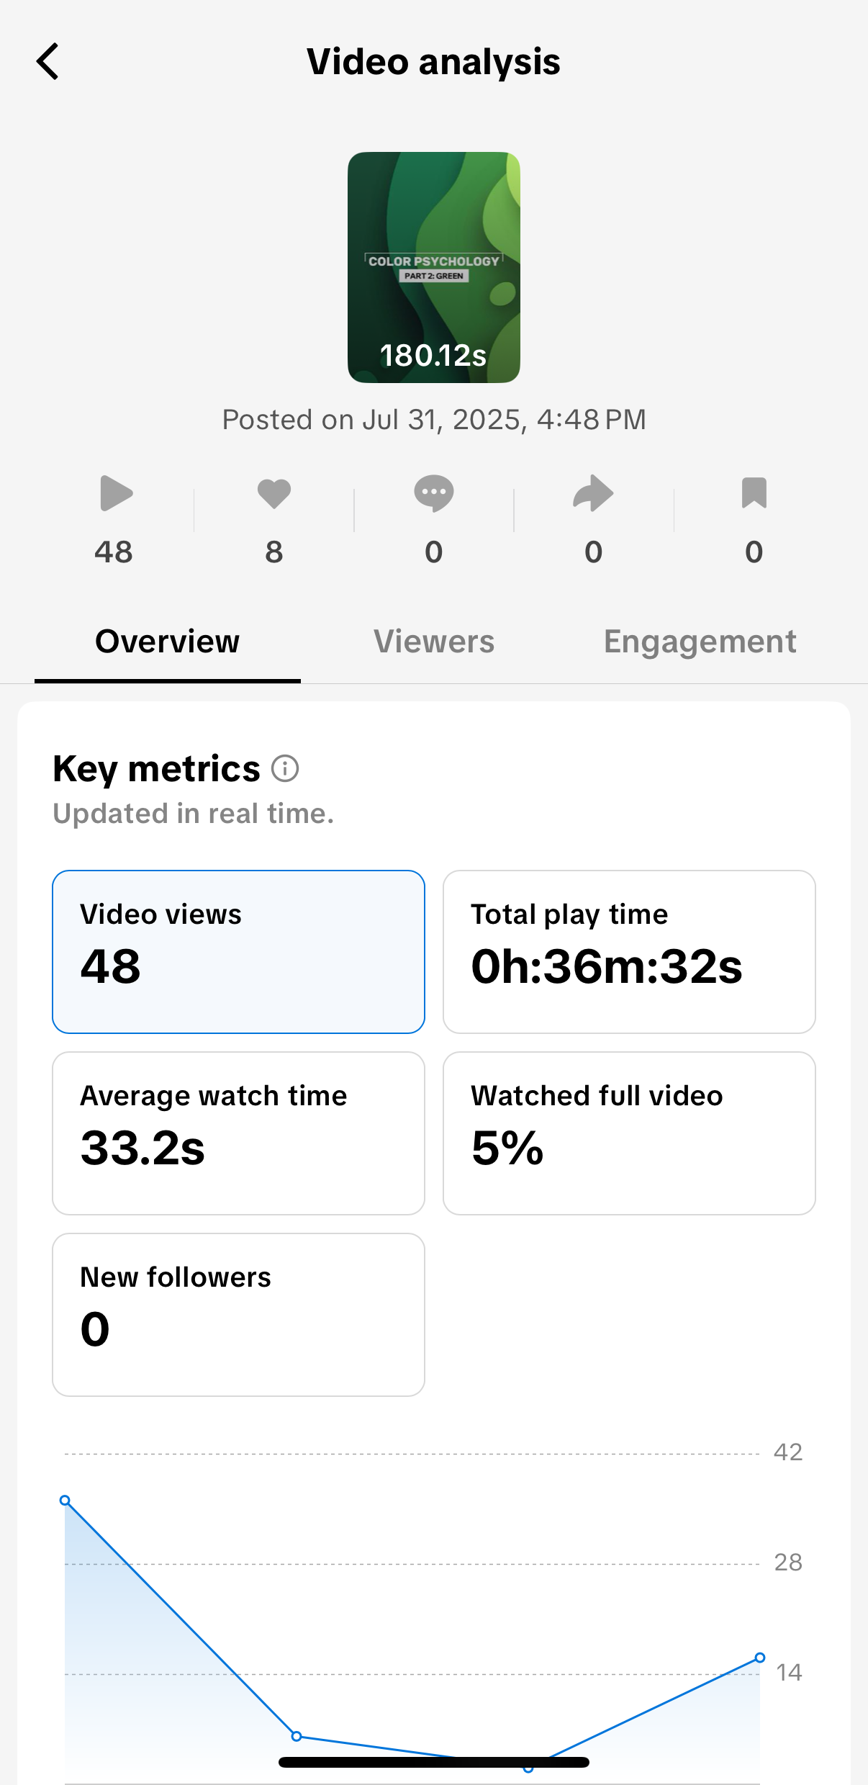The height and width of the screenshot is (1785, 868).
Task: Select the Average watch time card
Action: (x=238, y=1133)
